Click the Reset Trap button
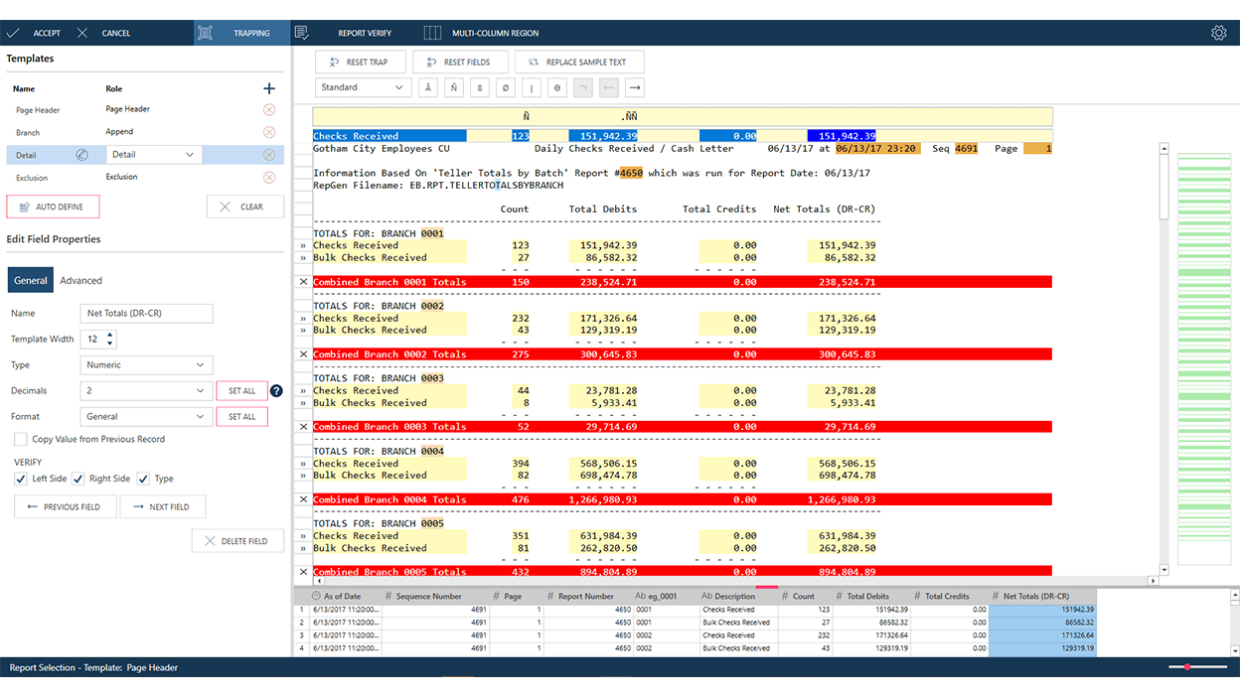Viewport: 1240px width, 697px height. [x=358, y=62]
